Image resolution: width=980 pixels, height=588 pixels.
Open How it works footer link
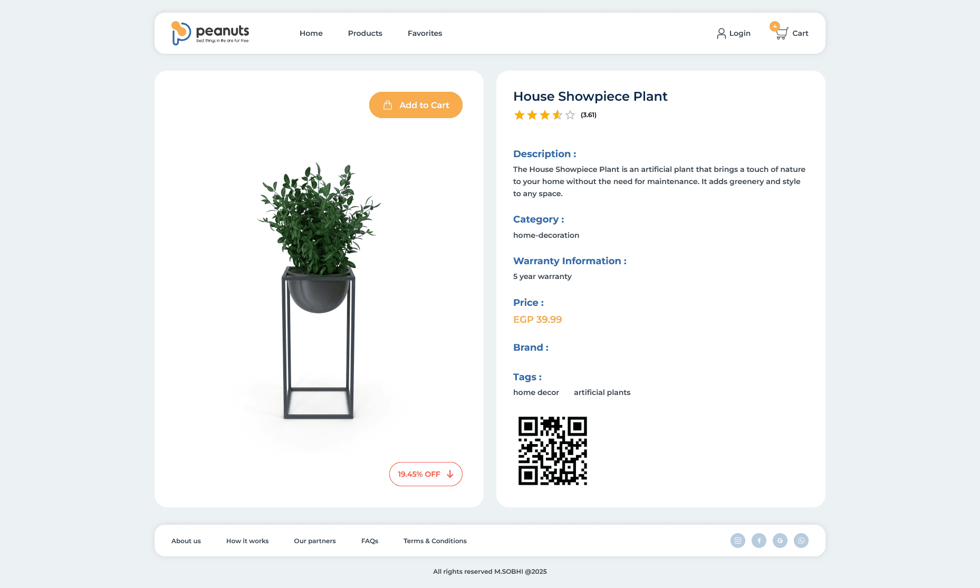[x=247, y=541]
